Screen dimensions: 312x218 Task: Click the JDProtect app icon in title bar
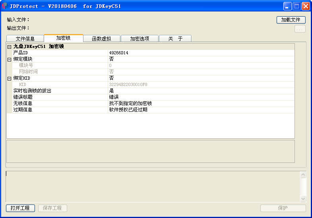[x=5, y=6]
